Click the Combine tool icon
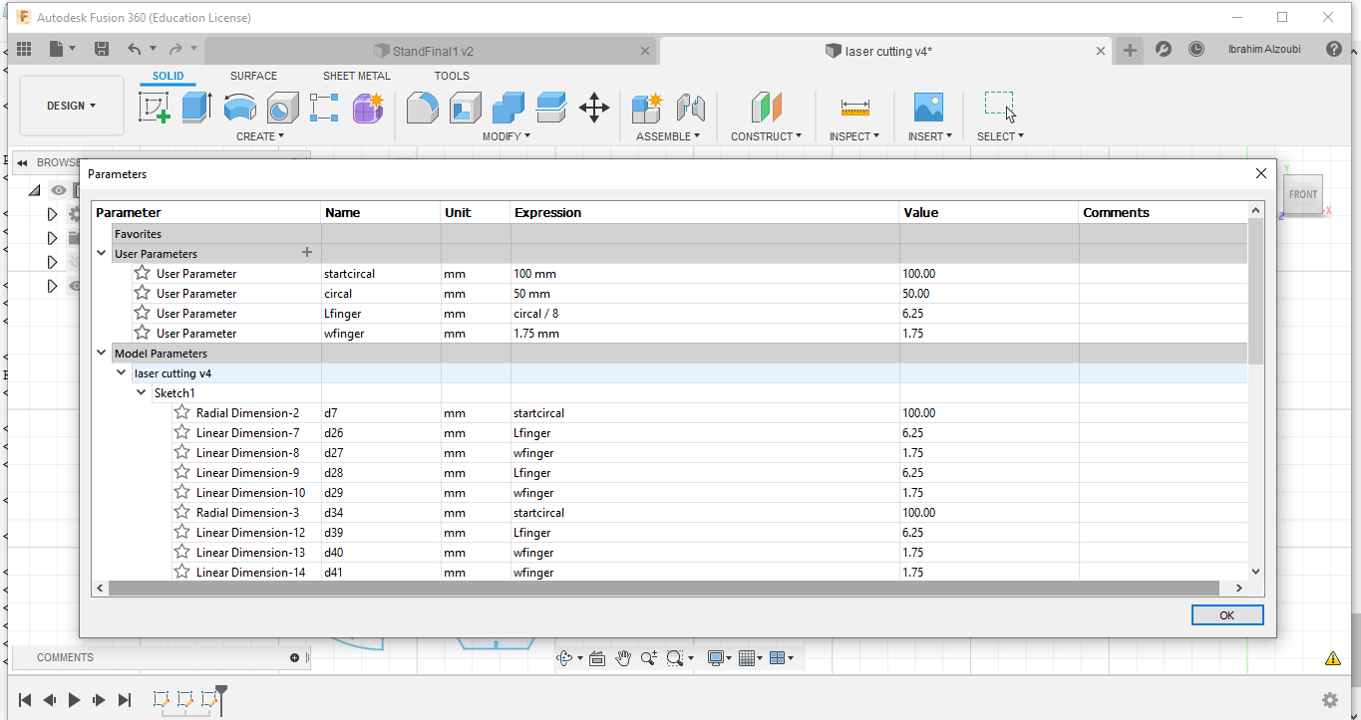The height and width of the screenshot is (720, 1361). tap(508, 107)
